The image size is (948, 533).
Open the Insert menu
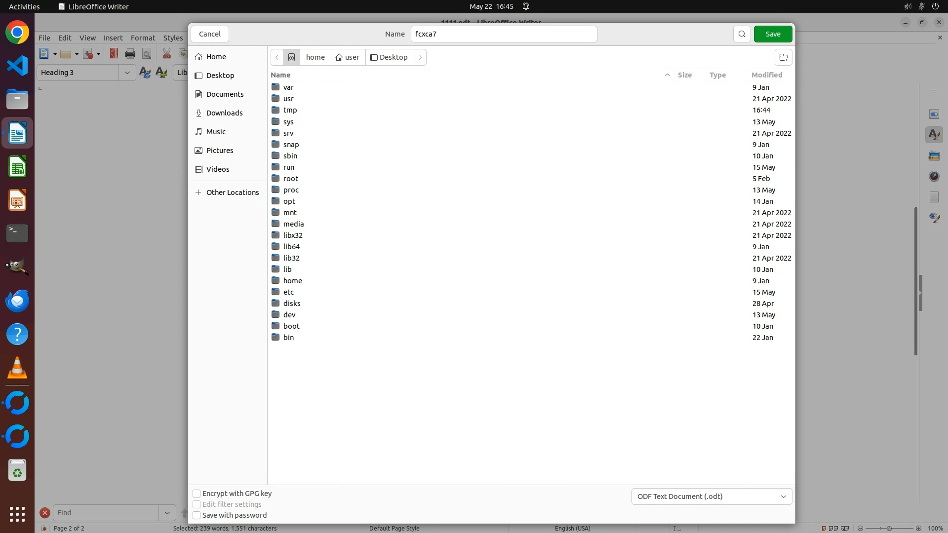click(x=113, y=38)
